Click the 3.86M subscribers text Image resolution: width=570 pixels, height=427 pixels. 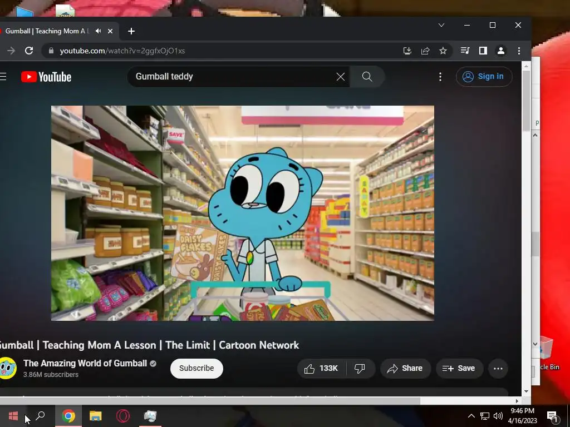coord(51,375)
